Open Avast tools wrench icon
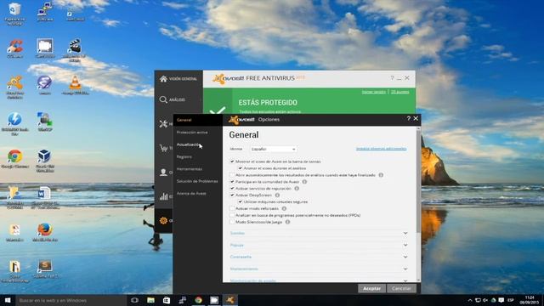Image resolution: width=544 pixels, height=306 pixels. (x=163, y=124)
